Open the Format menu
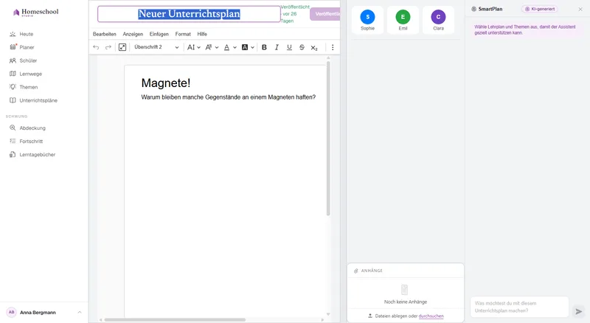The height and width of the screenshot is (323, 590). point(183,34)
